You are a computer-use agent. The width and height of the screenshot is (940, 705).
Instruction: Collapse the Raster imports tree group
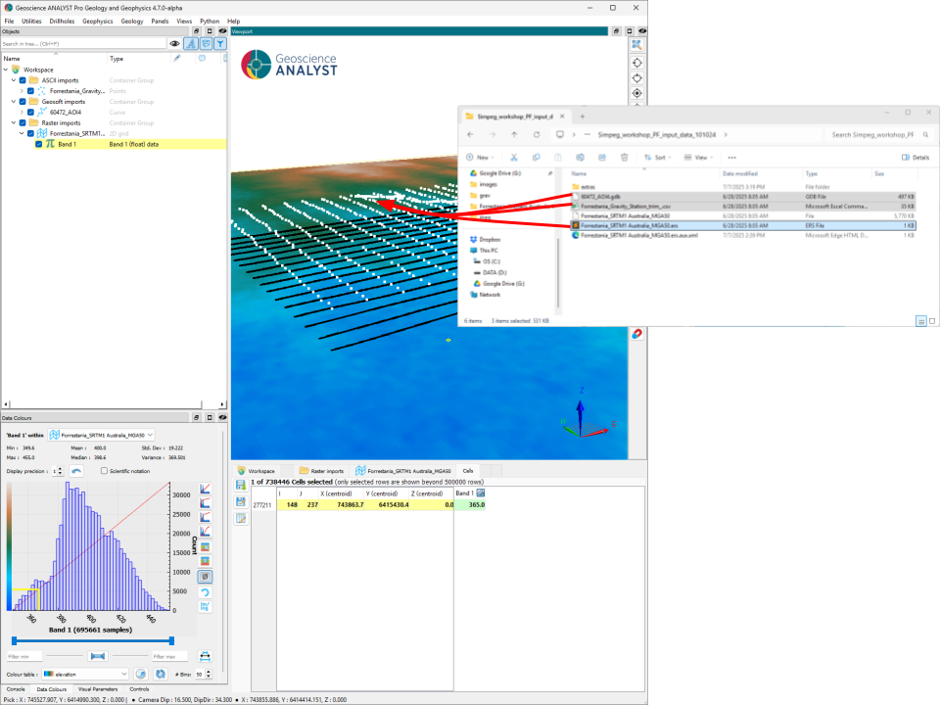(13, 122)
